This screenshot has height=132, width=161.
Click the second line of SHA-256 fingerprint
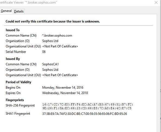click(87, 108)
